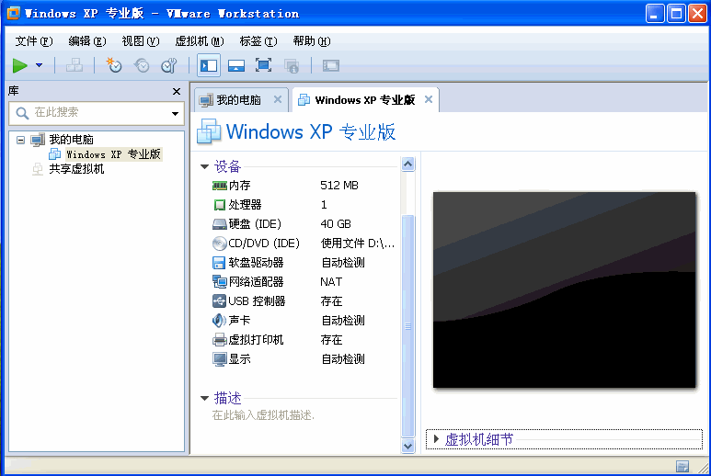Open the 声卡 device setting link
This screenshot has height=476, width=711.
(x=239, y=321)
